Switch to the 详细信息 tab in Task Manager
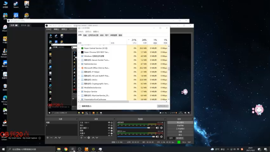Viewport: 270px width, 152px height. (113, 35)
